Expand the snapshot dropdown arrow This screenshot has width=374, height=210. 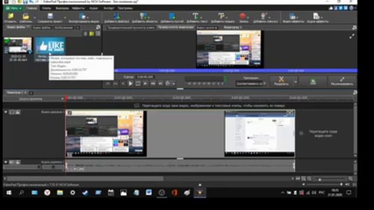point(174,84)
